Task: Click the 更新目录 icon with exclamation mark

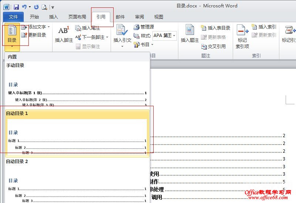Action: pos(24,35)
